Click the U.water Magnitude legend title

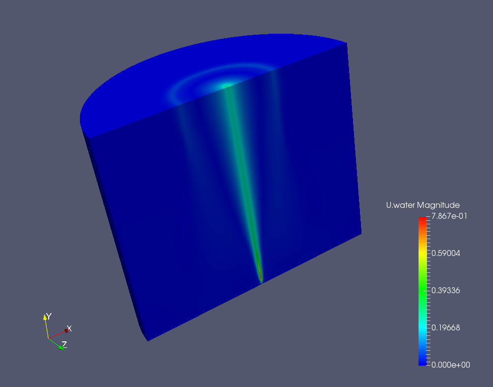coord(423,205)
